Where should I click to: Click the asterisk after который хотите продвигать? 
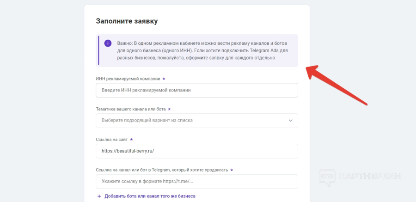click(x=232, y=170)
